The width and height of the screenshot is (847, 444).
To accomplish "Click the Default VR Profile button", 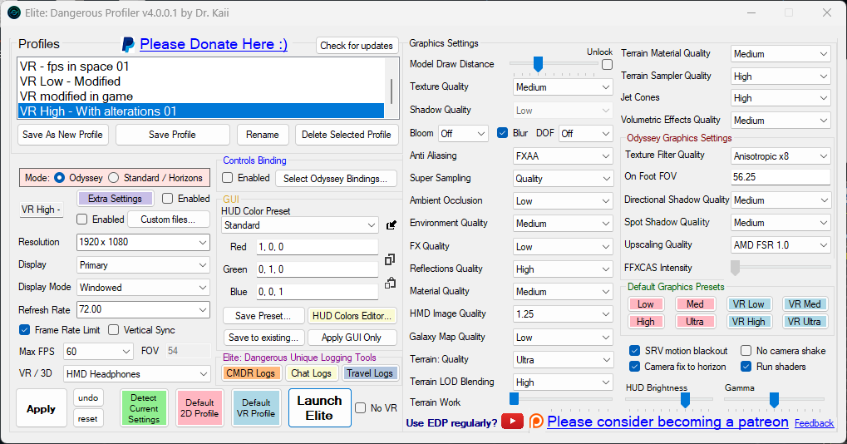I will pyautogui.click(x=256, y=408).
